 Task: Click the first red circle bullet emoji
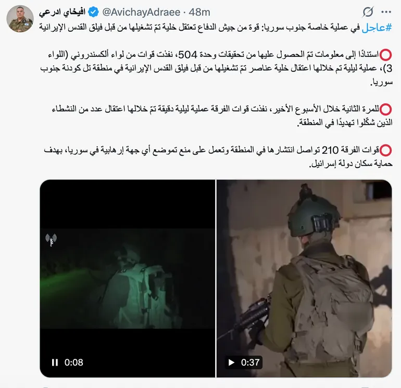coord(386,55)
